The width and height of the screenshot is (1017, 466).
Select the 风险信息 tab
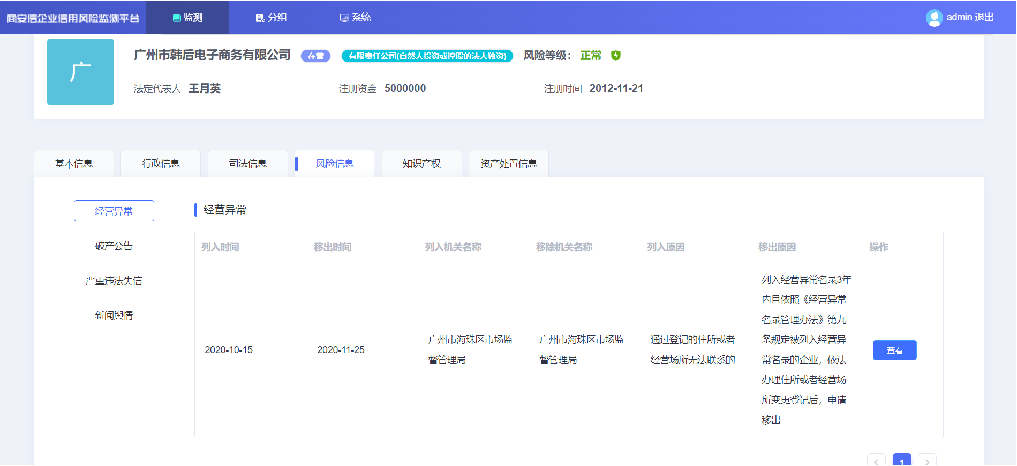pyautogui.click(x=335, y=164)
